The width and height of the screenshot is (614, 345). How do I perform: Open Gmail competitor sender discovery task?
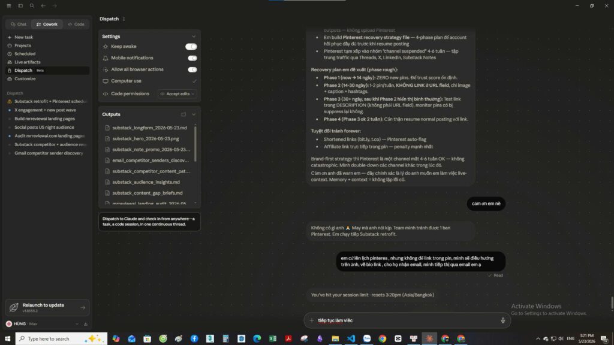(x=47, y=153)
